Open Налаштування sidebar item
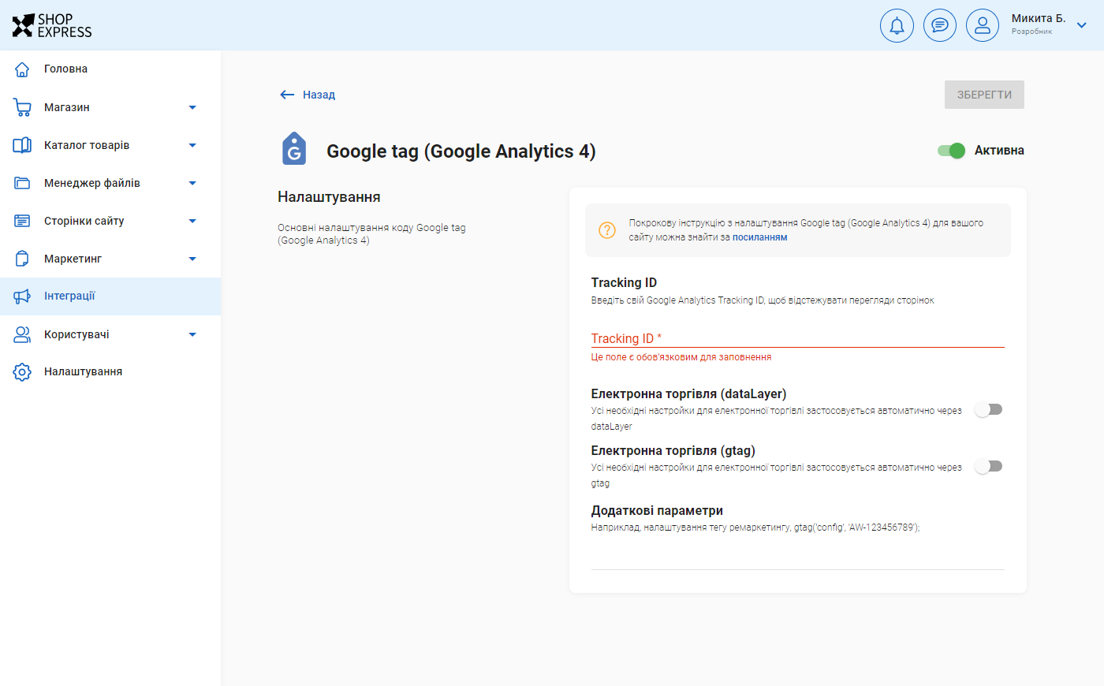This screenshot has height=686, width=1104. [x=110, y=372]
